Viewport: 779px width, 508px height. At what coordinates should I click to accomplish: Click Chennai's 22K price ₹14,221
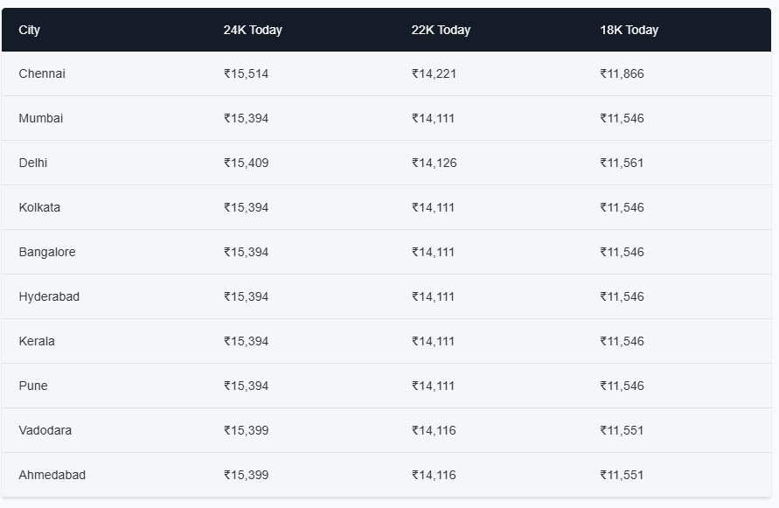coord(434,73)
